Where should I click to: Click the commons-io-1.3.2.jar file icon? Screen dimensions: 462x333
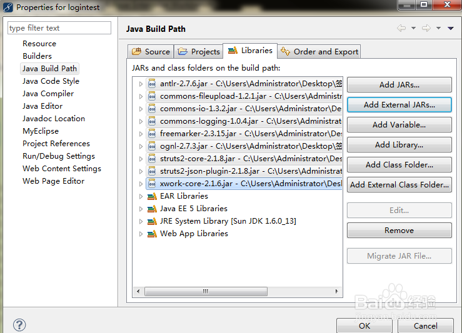pos(152,109)
